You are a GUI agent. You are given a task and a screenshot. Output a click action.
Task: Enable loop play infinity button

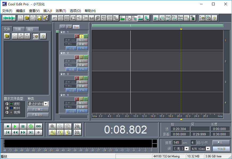(38, 126)
